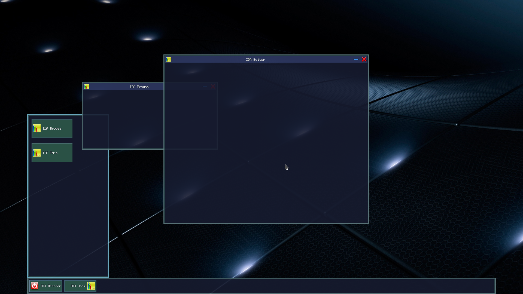
Task: Select the IDA Editor title bar
Action: click(x=255, y=59)
